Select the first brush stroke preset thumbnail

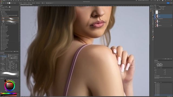[11, 19]
